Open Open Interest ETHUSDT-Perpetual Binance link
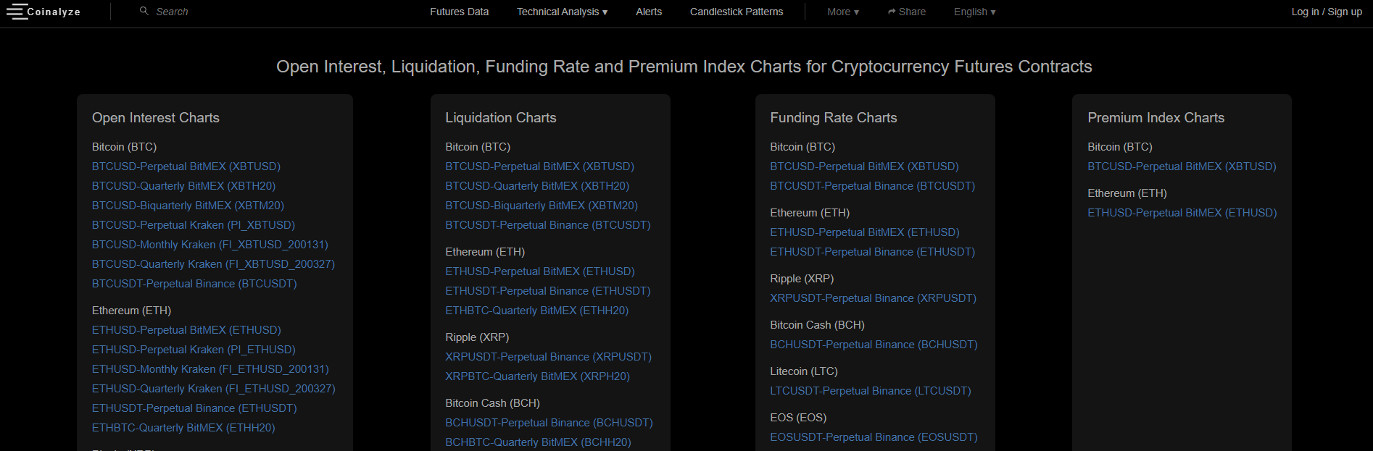The height and width of the screenshot is (451, 1373). click(194, 408)
